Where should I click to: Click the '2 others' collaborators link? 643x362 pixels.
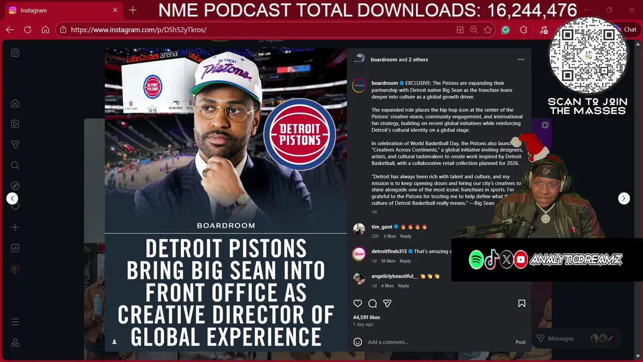418,59
